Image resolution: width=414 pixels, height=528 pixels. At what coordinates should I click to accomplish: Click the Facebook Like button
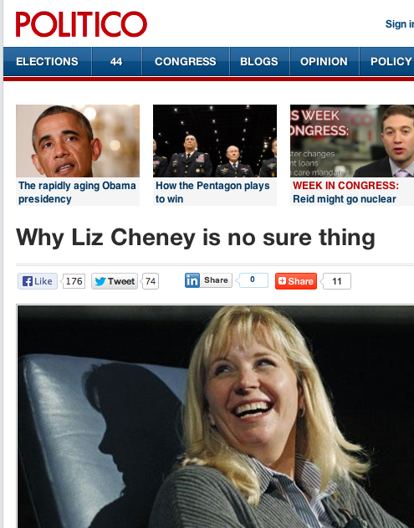pos(38,281)
